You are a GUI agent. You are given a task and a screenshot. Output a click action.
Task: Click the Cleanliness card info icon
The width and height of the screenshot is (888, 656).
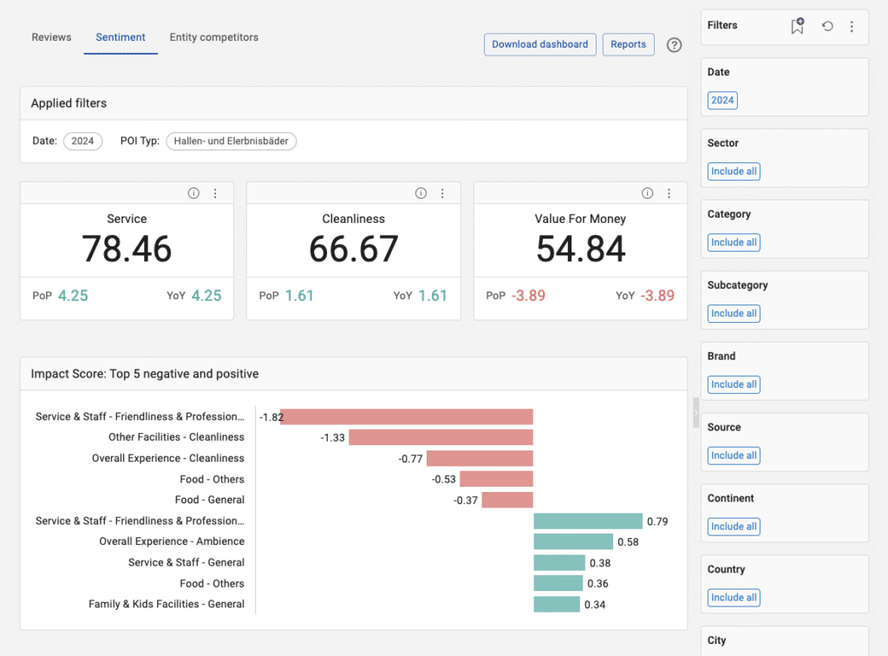(x=421, y=193)
